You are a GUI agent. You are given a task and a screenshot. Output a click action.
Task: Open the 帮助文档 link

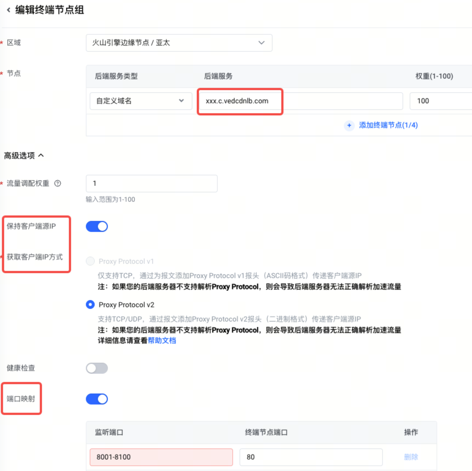pyautogui.click(x=162, y=340)
